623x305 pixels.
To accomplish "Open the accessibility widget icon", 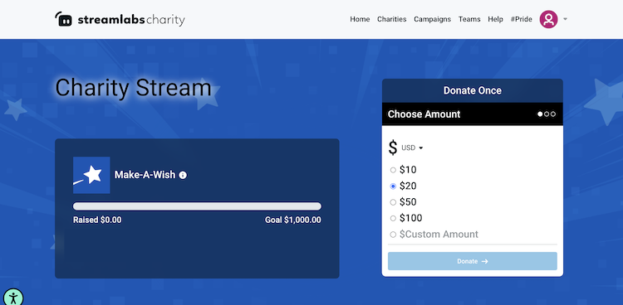I will coord(13,297).
